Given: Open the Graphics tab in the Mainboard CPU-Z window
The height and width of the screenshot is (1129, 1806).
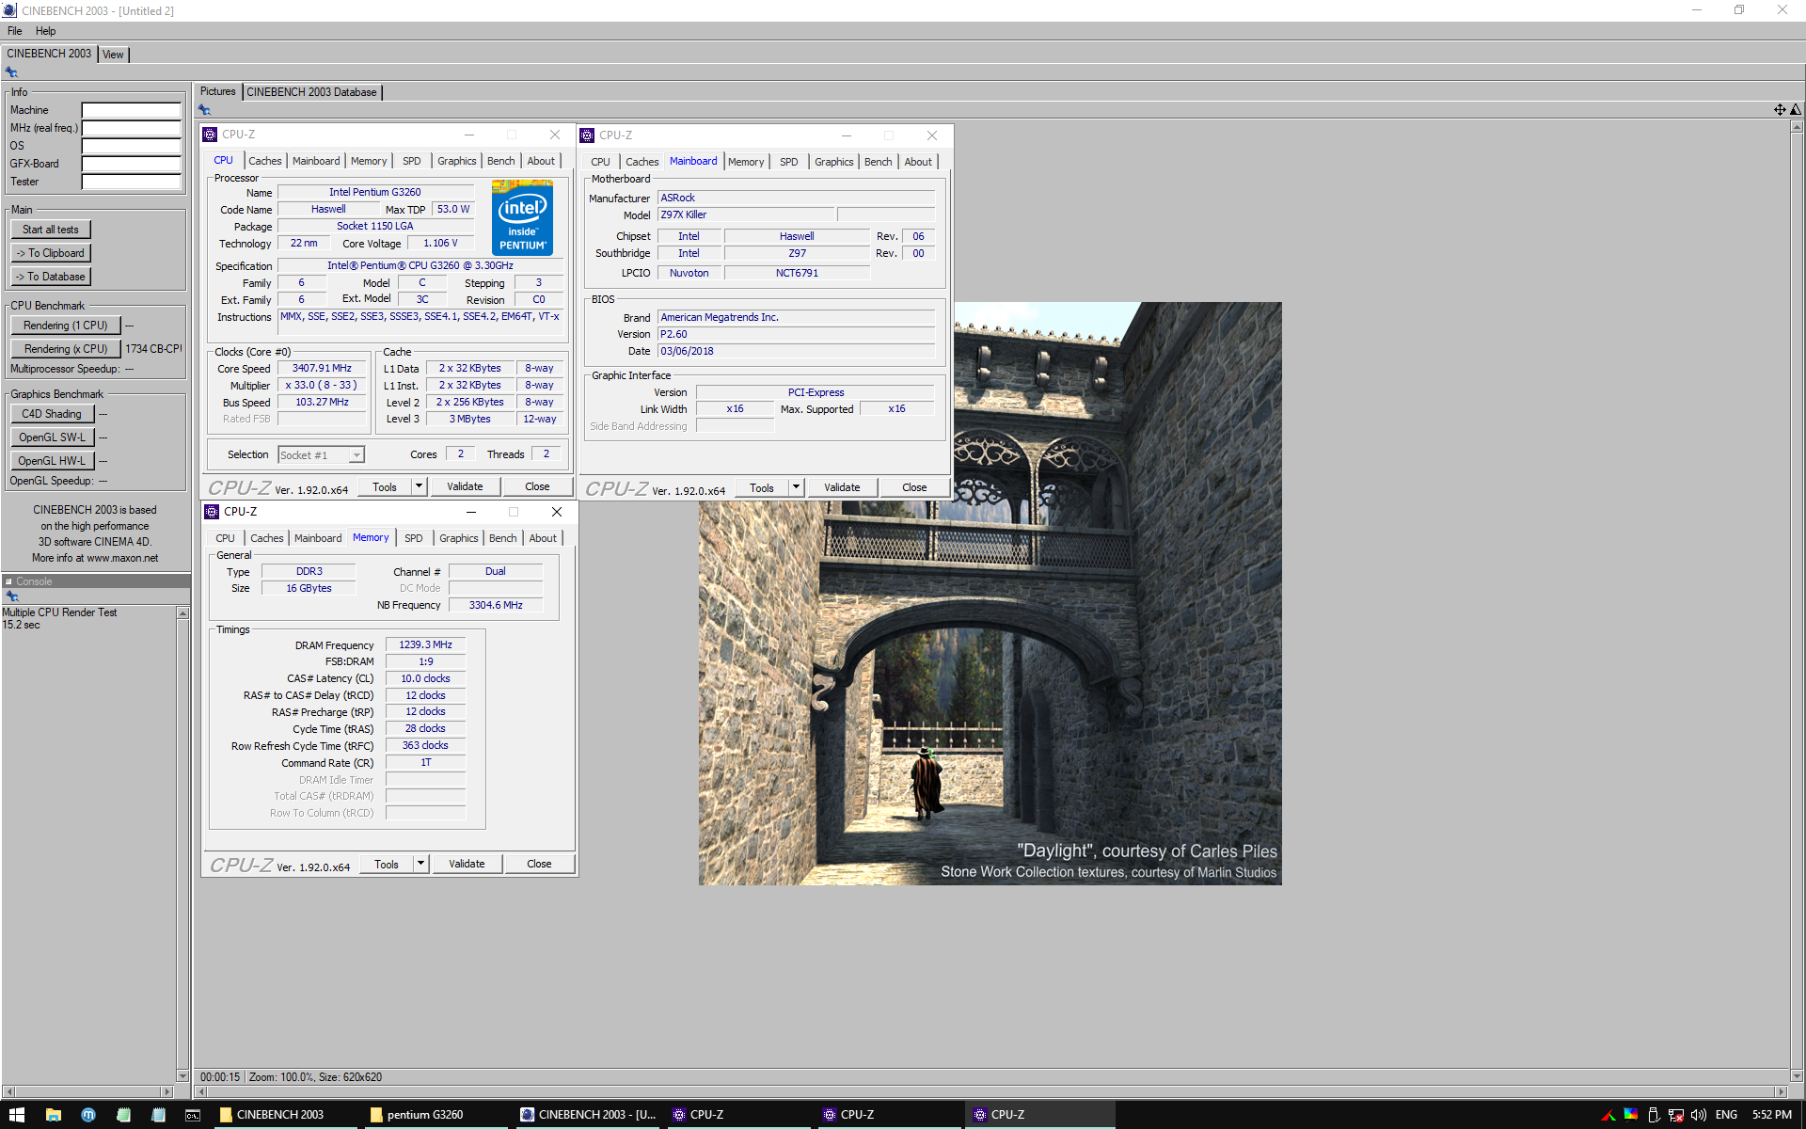Looking at the screenshot, I should point(834,162).
